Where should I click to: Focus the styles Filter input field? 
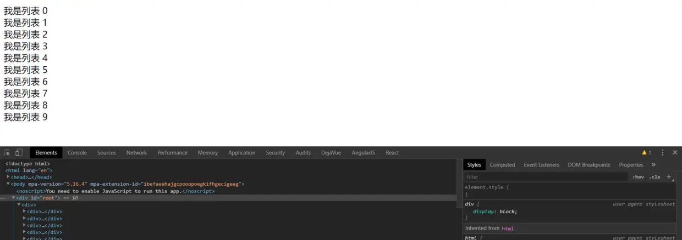546,177
